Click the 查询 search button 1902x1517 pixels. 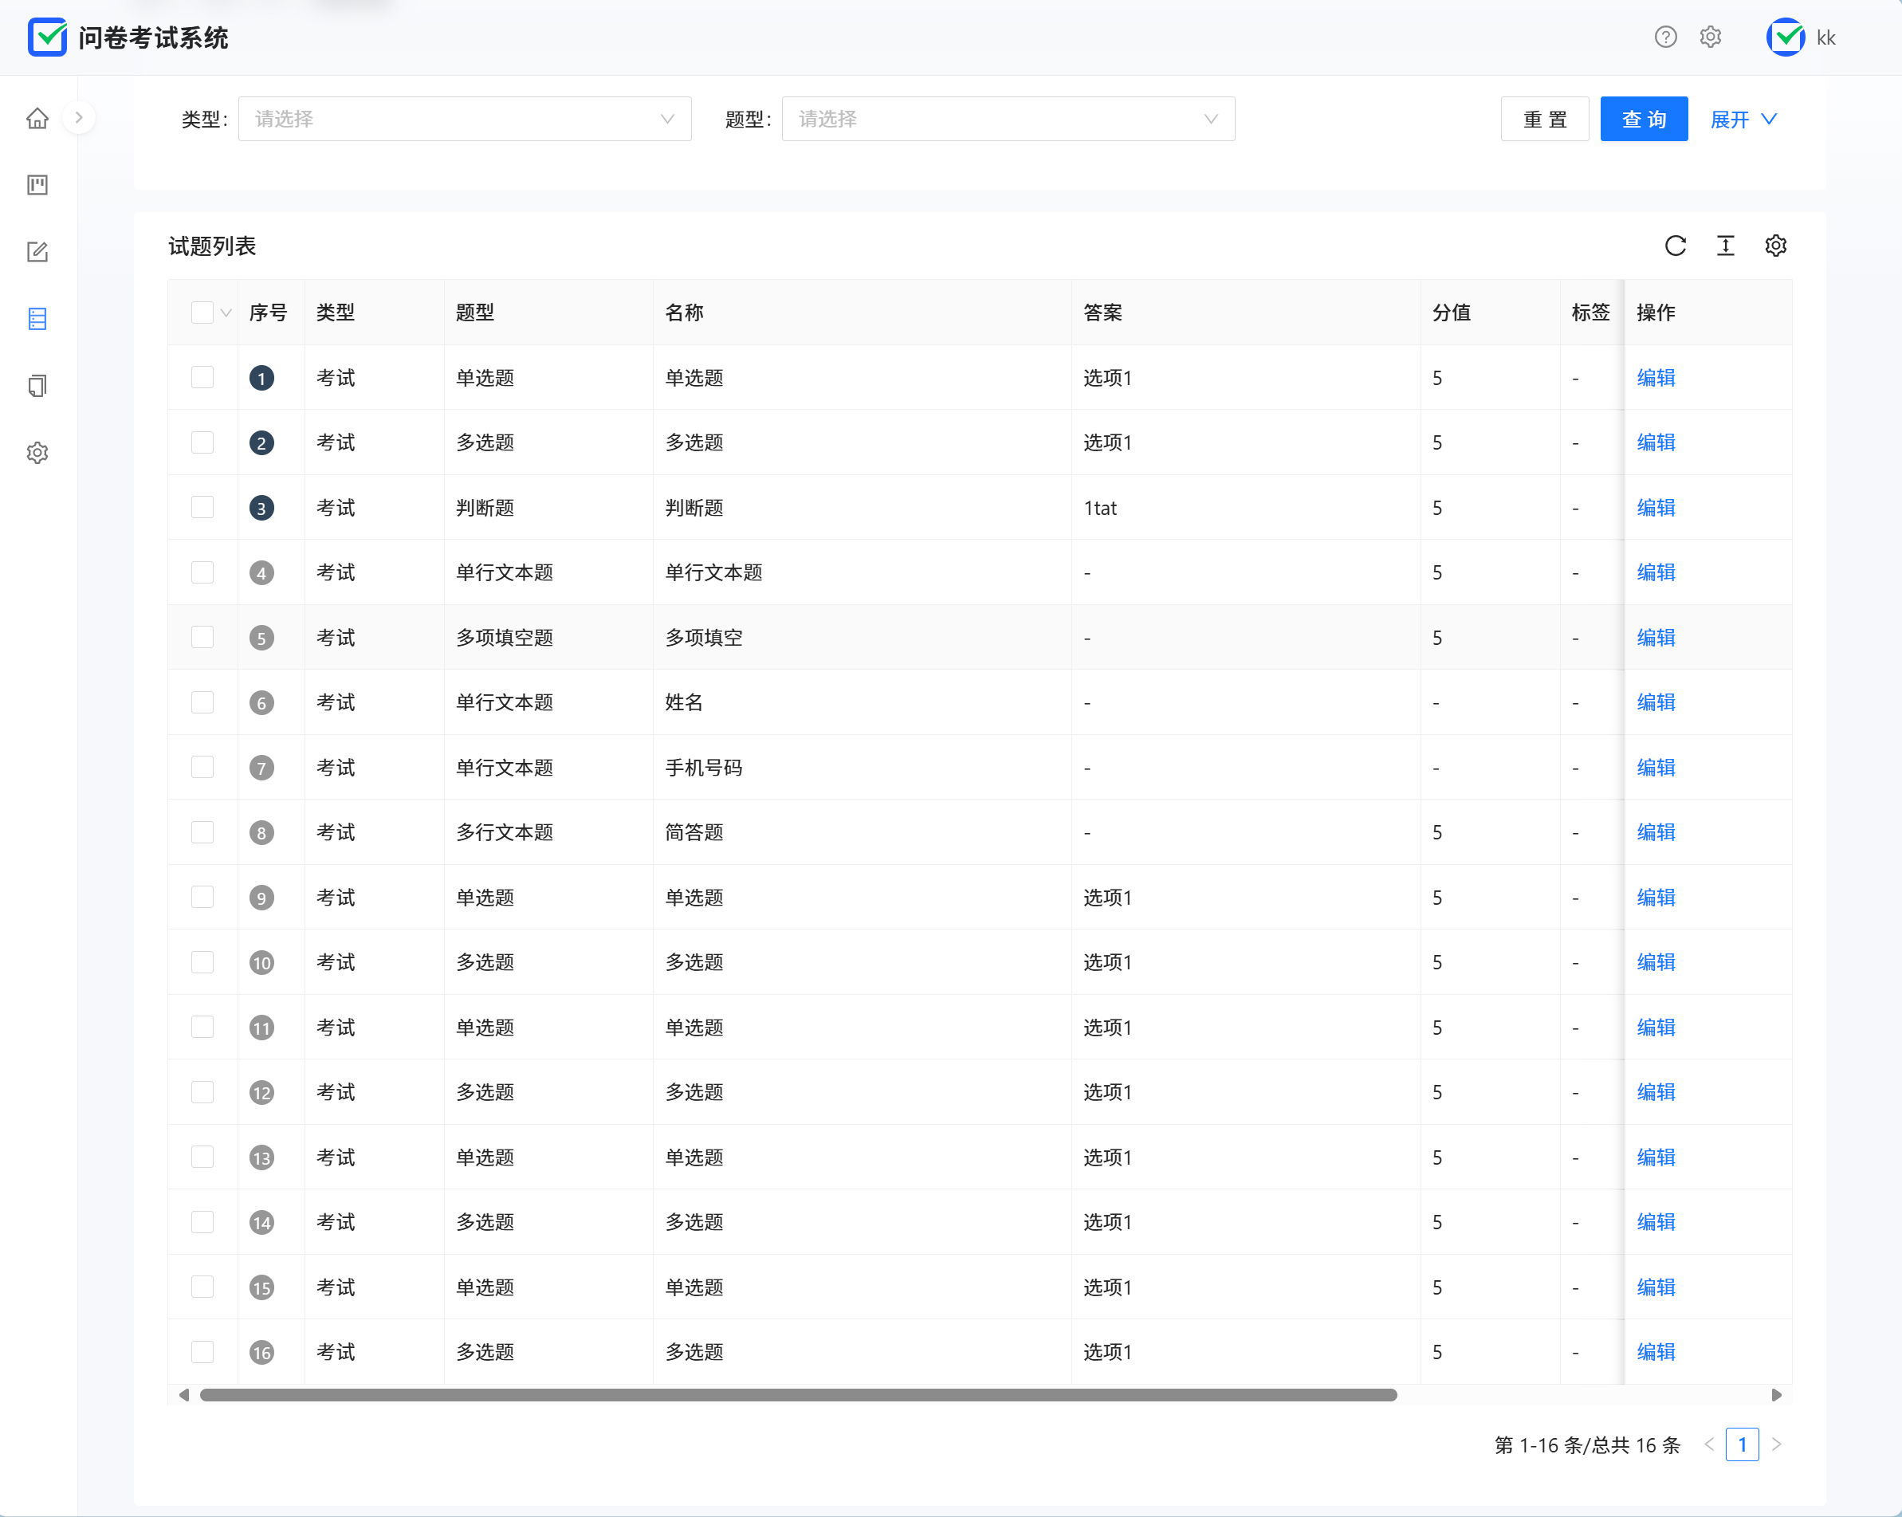[1643, 119]
